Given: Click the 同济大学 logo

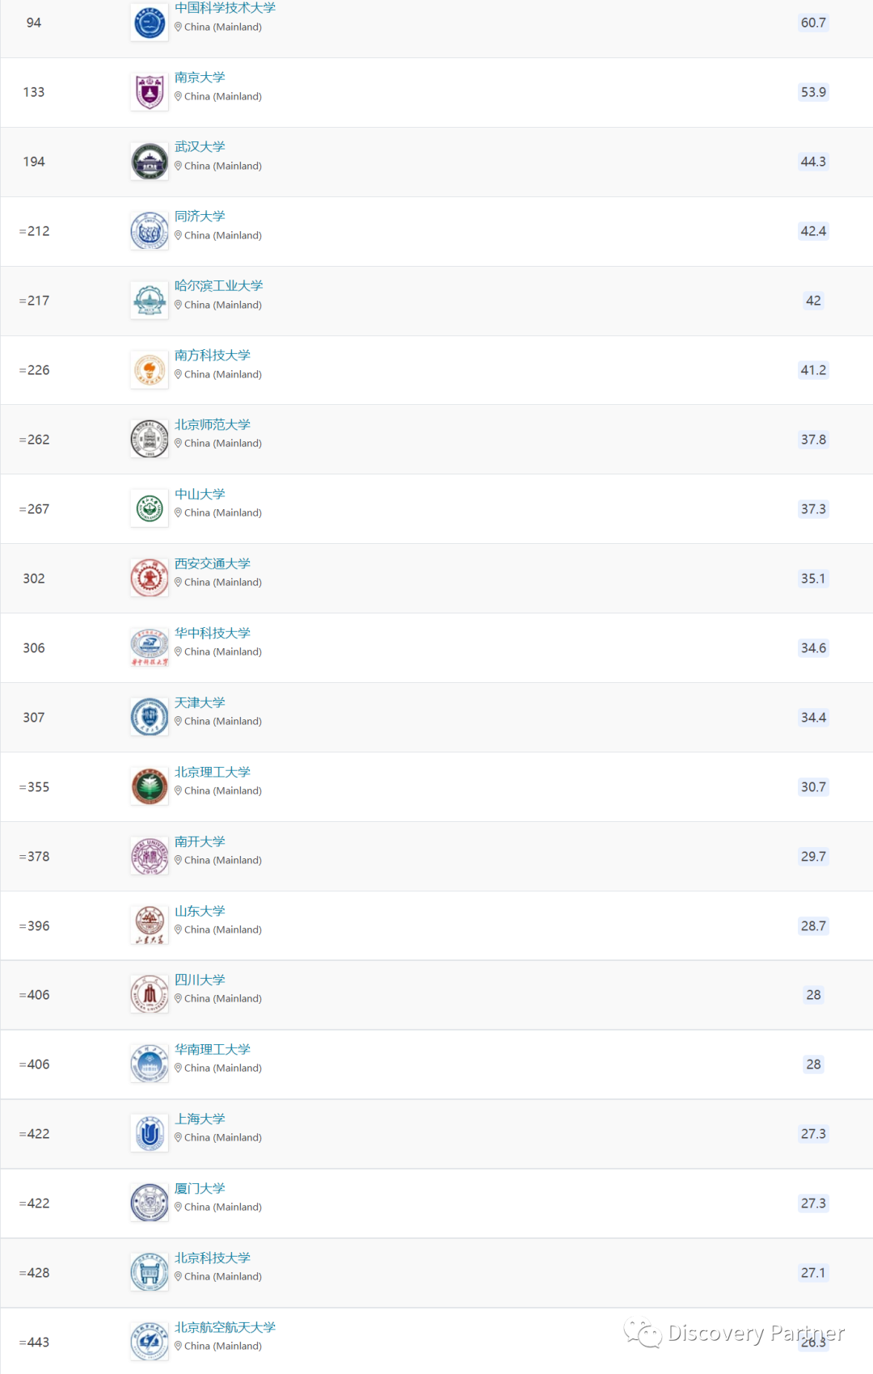Looking at the screenshot, I should point(150,231).
